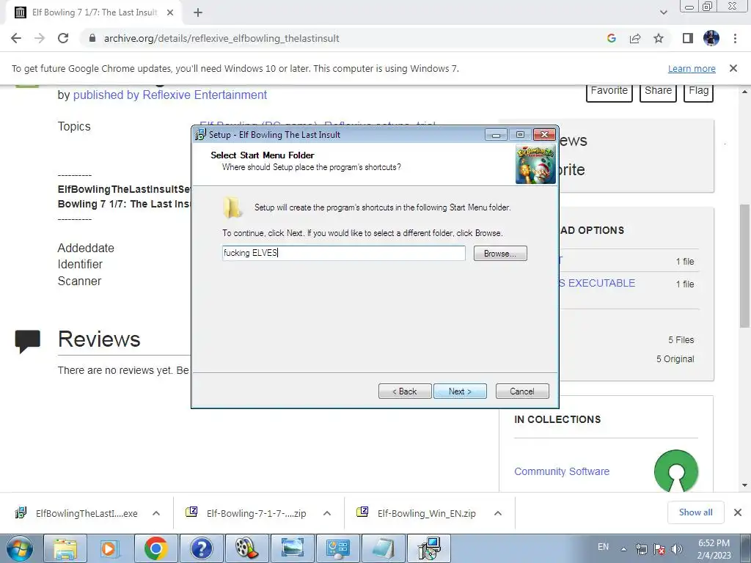Open Windows Explorer from the taskbar

(65, 548)
